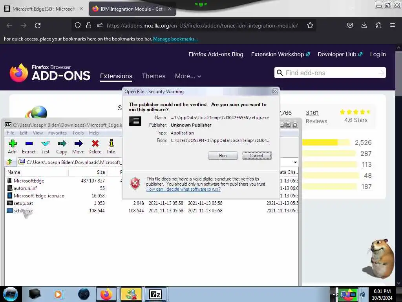Select the Themes nav tab

(x=153, y=76)
